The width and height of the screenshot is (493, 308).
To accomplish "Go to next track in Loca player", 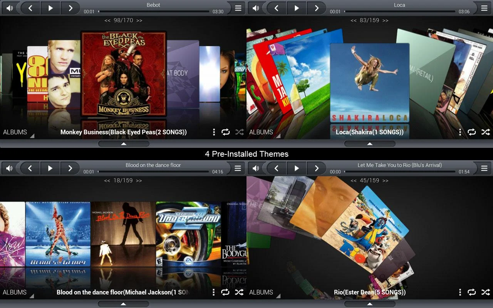I will coord(317,8).
